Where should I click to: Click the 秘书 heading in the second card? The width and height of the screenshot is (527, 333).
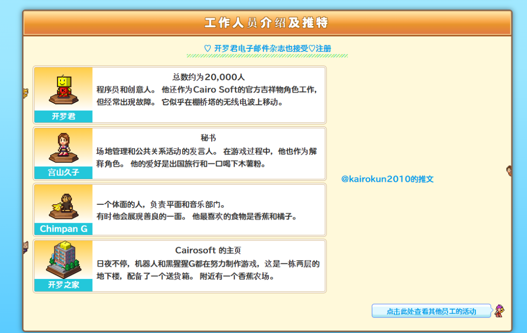pos(208,138)
